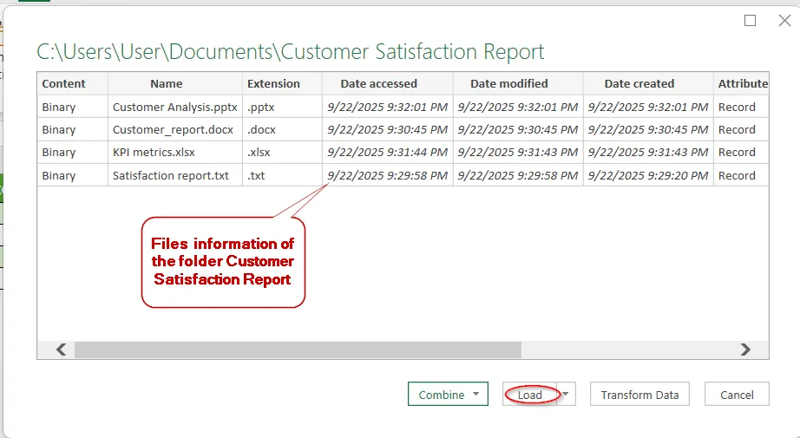The image size is (800, 438).
Task: Click the horizontal scrollbar thumb
Action: coord(298,350)
